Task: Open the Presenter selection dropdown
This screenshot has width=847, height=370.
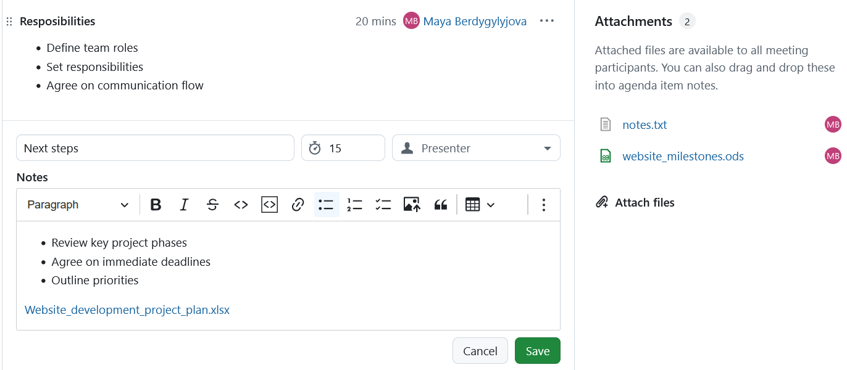Action: point(476,147)
